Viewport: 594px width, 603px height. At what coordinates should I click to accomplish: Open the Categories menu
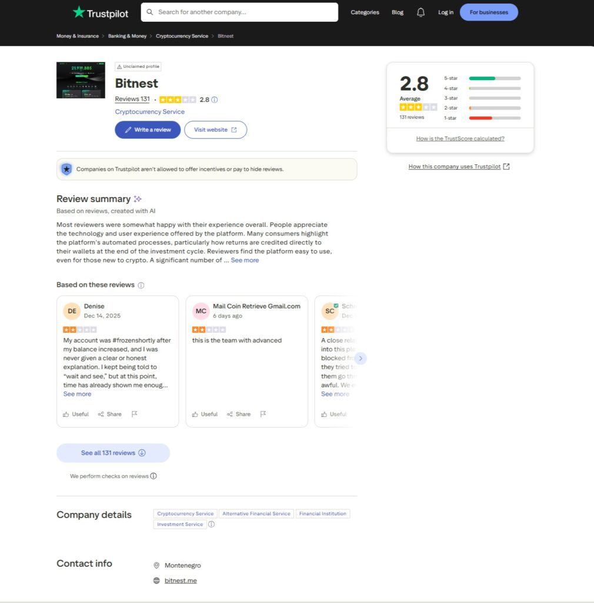[365, 12]
